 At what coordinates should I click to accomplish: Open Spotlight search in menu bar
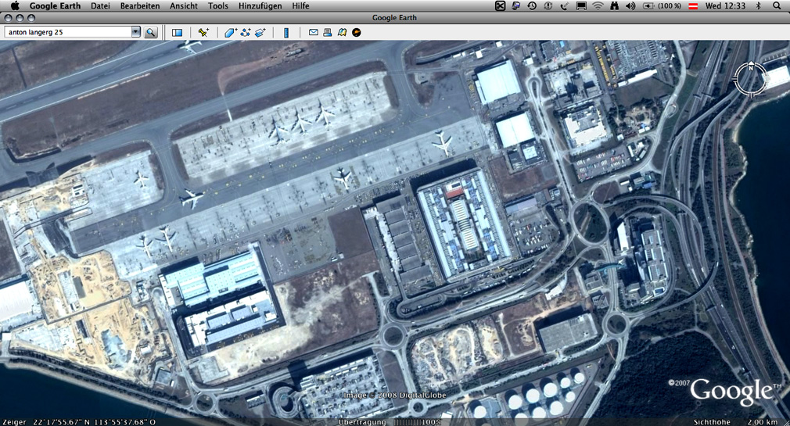(x=777, y=5)
